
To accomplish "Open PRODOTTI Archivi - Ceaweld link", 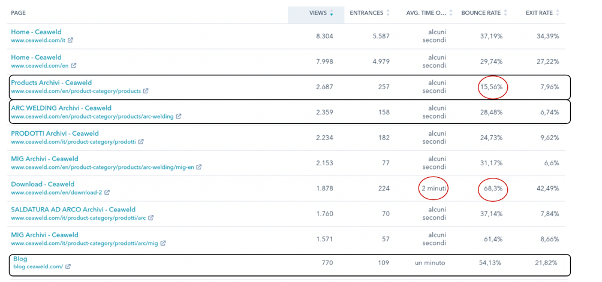I will [55, 134].
